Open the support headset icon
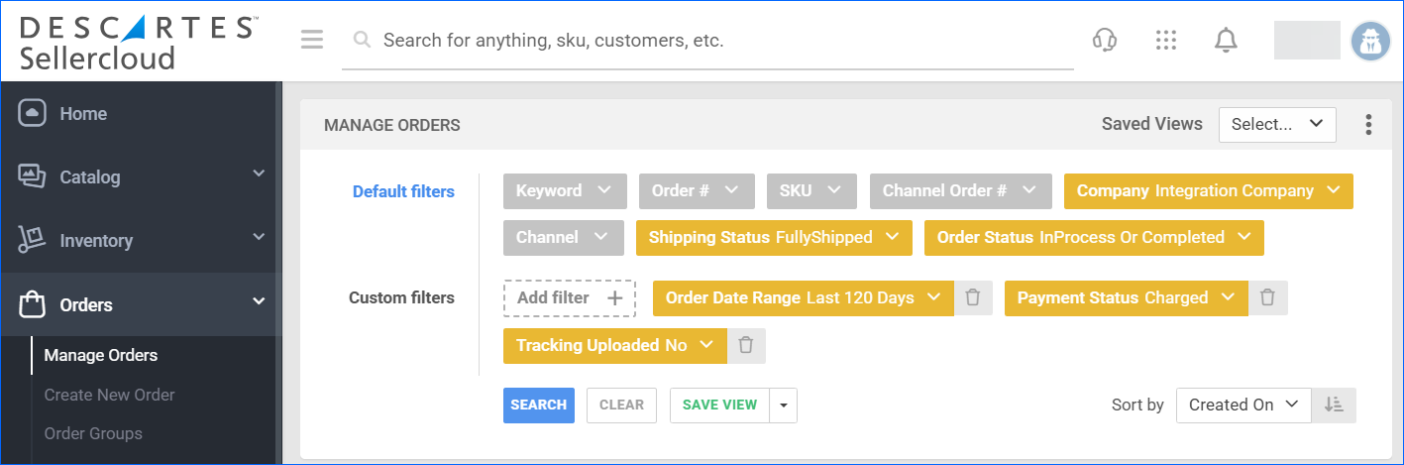The height and width of the screenshot is (465, 1404). pos(1105,40)
